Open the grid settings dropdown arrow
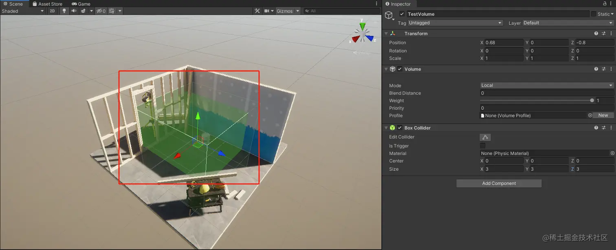Viewport: 616px width, 250px height. tap(120, 11)
